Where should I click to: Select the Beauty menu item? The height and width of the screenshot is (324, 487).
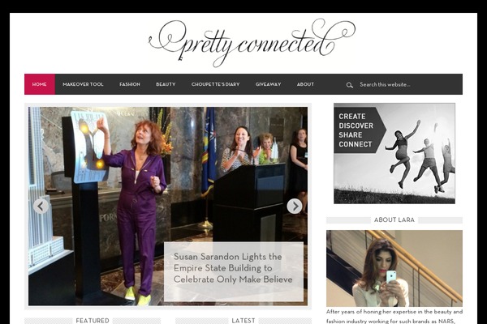[x=166, y=84]
